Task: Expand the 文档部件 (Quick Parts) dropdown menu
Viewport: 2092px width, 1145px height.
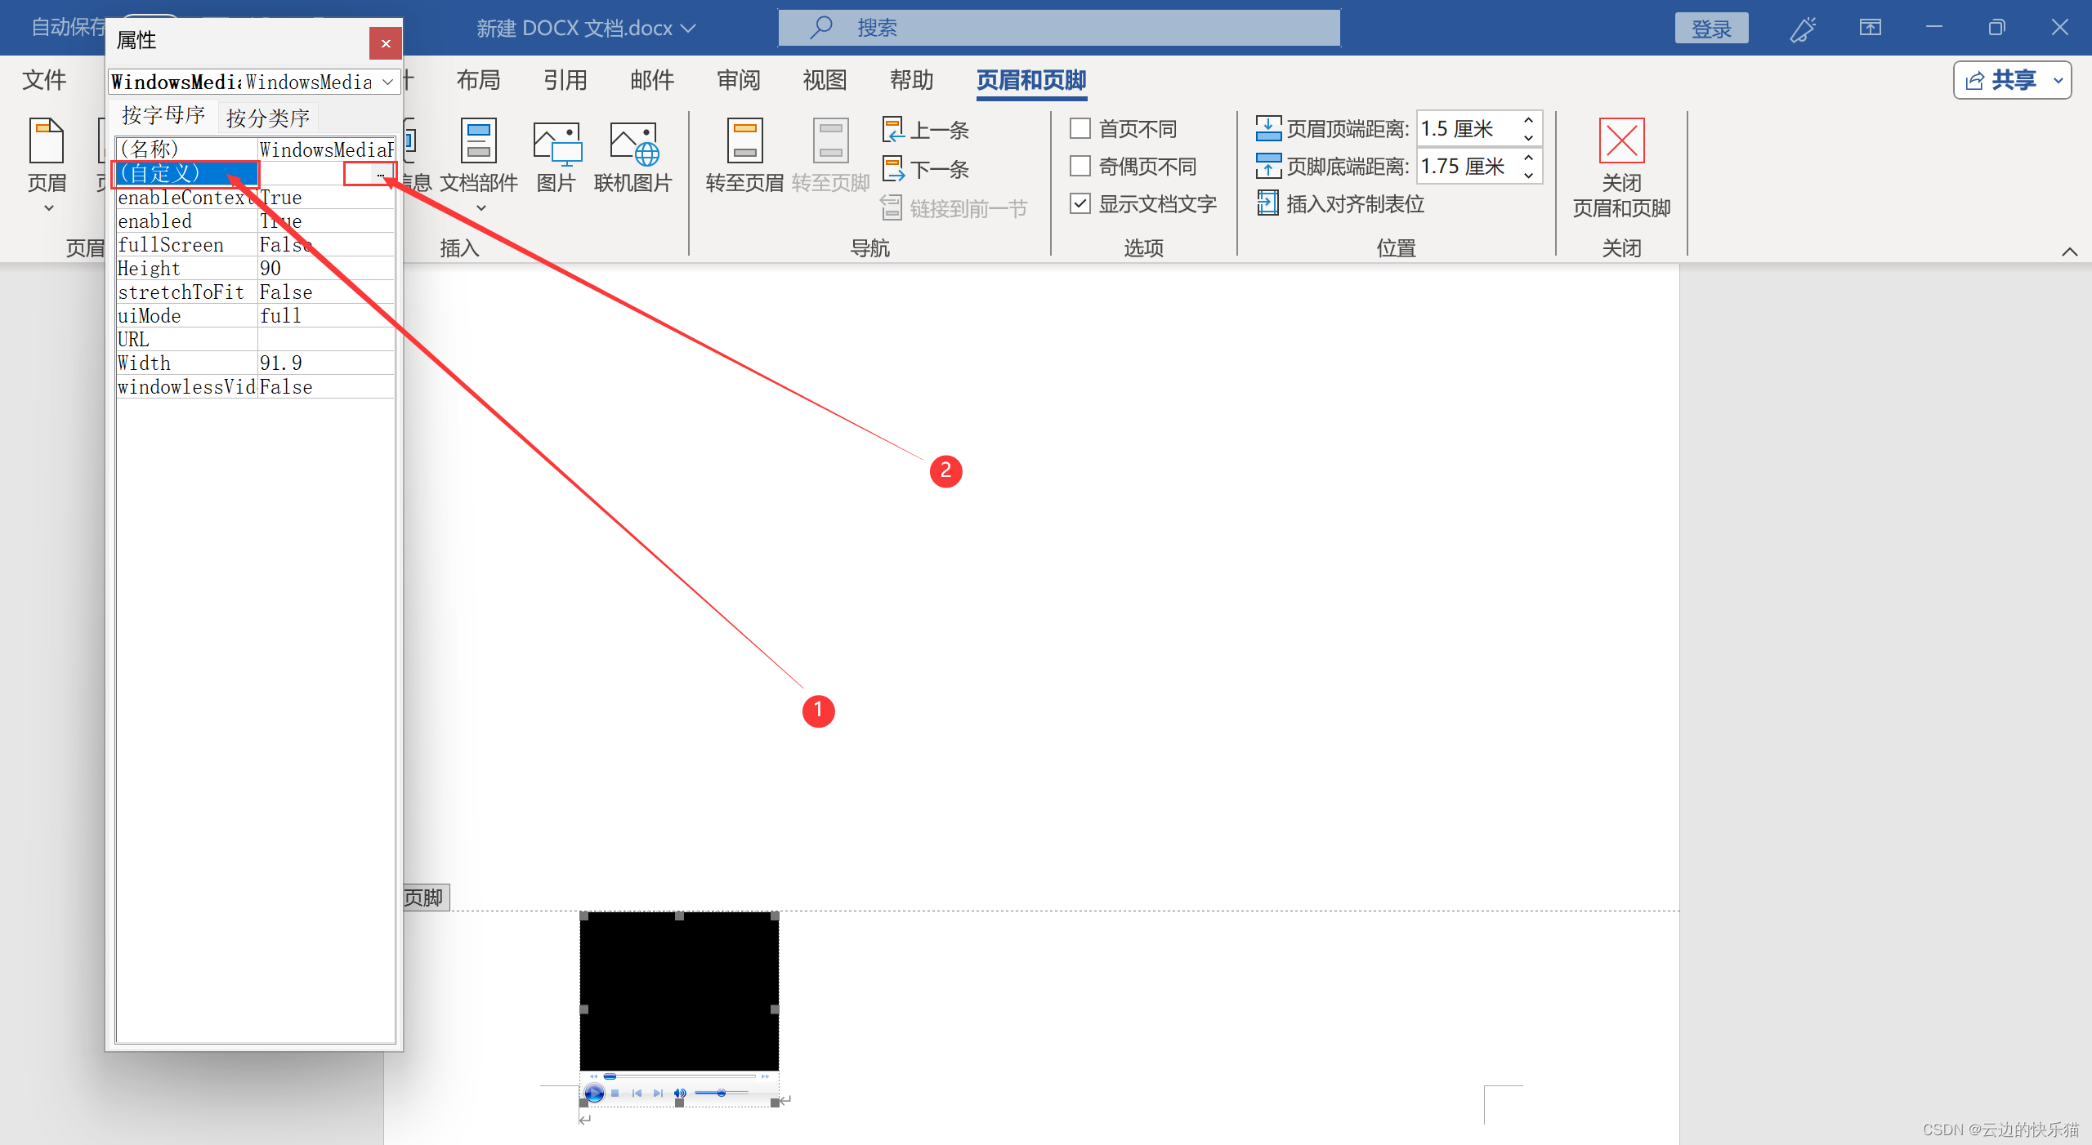Action: click(480, 208)
